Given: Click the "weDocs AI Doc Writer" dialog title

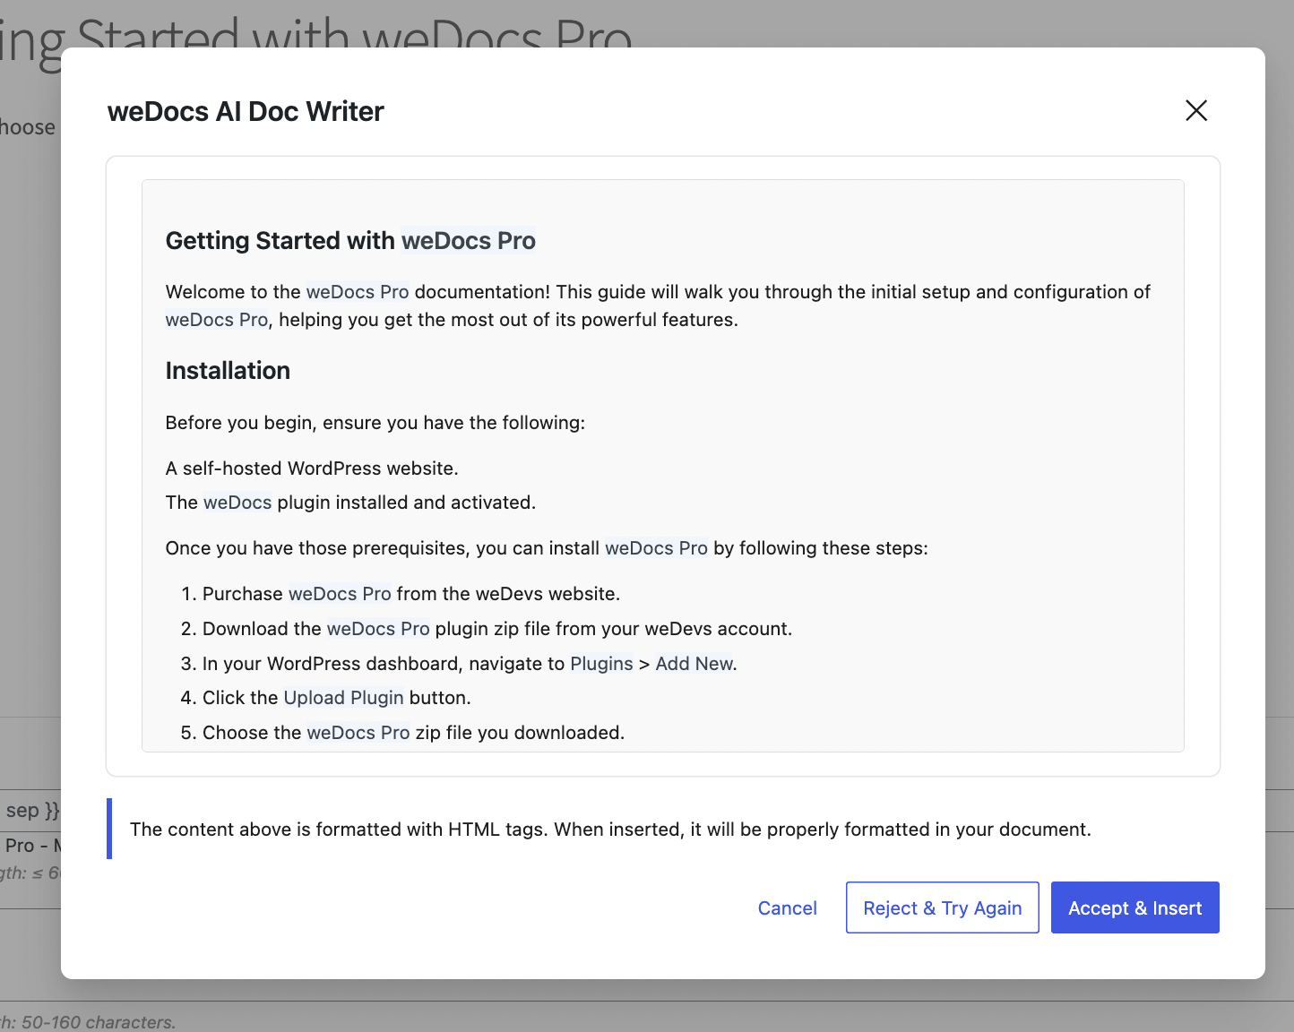Looking at the screenshot, I should pos(246,111).
